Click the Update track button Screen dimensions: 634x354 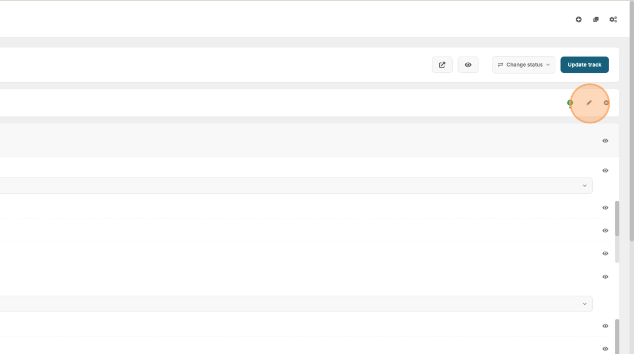tap(584, 65)
